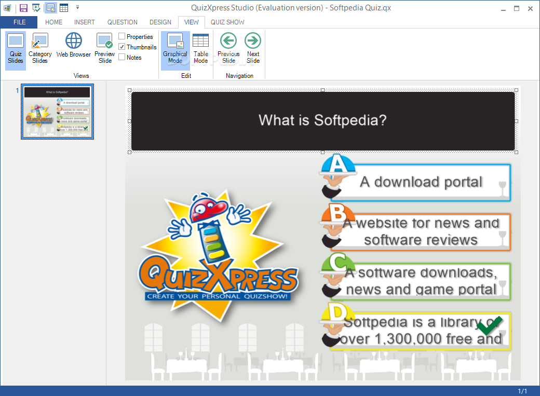Click the blue letter A badge
This screenshot has width=540, height=396.
pos(338,163)
